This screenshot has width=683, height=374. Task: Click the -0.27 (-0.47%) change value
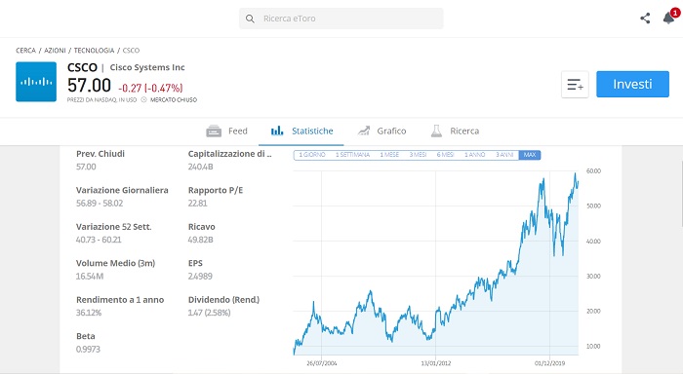(150, 89)
